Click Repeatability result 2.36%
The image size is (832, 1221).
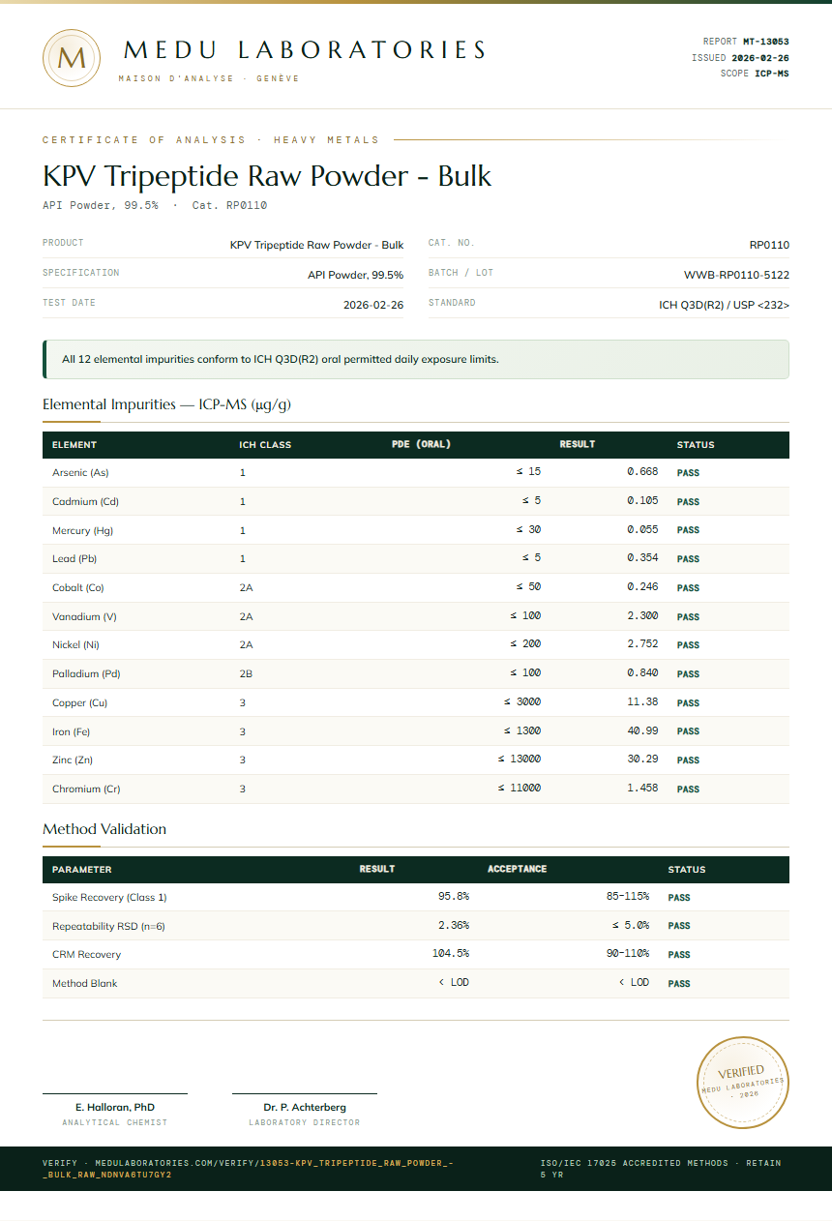tap(454, 926)
